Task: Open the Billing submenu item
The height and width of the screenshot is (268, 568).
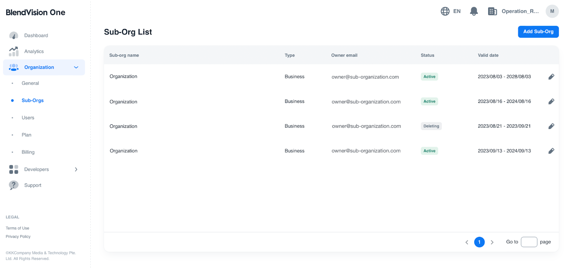Action: pos(28,152)
